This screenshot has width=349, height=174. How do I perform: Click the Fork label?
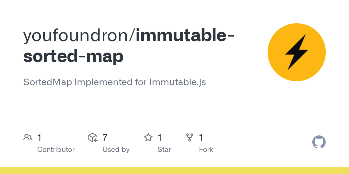(206, 150)
